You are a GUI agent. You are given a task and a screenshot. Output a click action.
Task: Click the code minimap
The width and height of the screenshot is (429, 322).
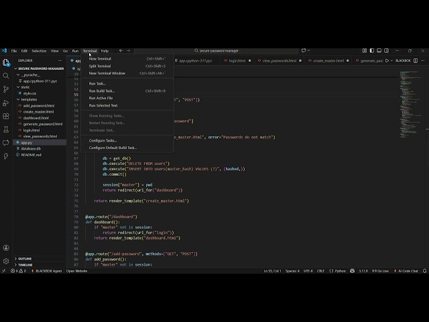410,104
